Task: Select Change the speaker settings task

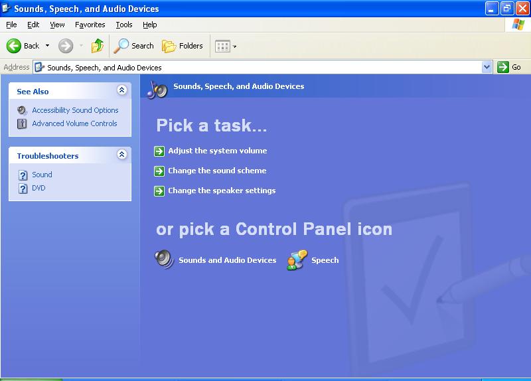Action: click(222, 190)
